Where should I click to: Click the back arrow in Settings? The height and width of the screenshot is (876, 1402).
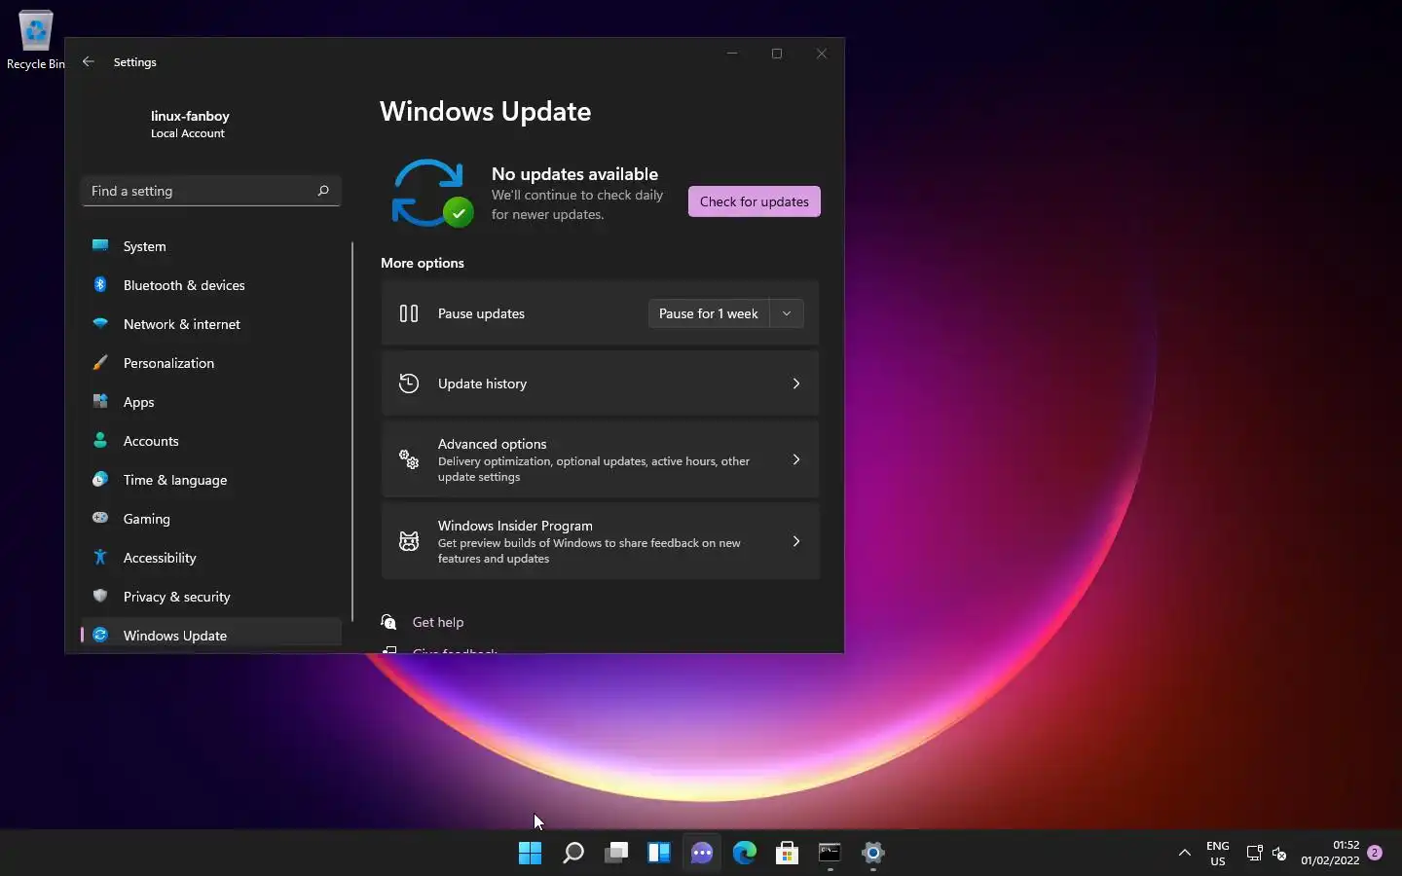point(89,61)
